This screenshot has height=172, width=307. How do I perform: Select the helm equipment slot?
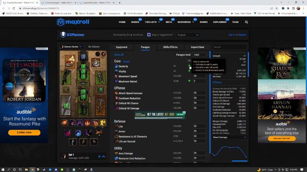click(83, 56)
